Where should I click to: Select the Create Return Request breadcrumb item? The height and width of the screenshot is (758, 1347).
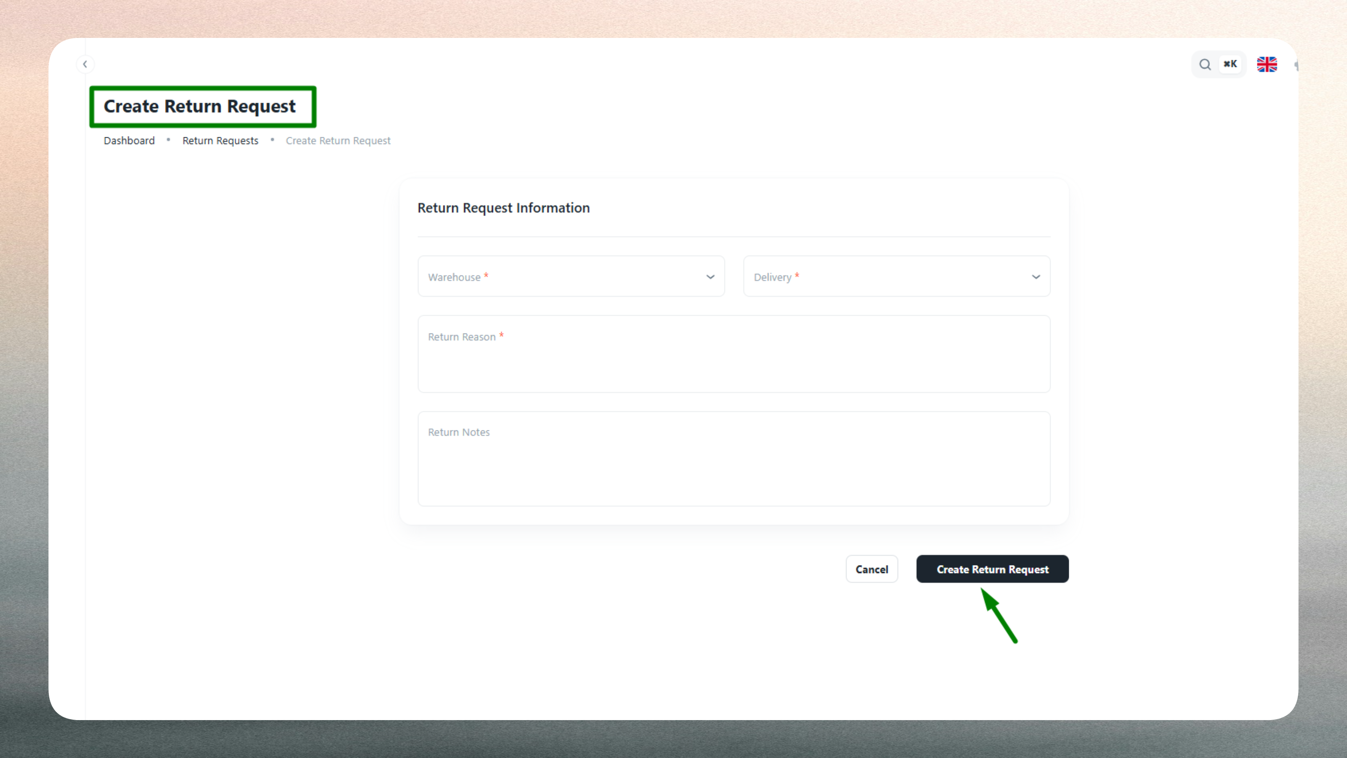tap(338, 140)
